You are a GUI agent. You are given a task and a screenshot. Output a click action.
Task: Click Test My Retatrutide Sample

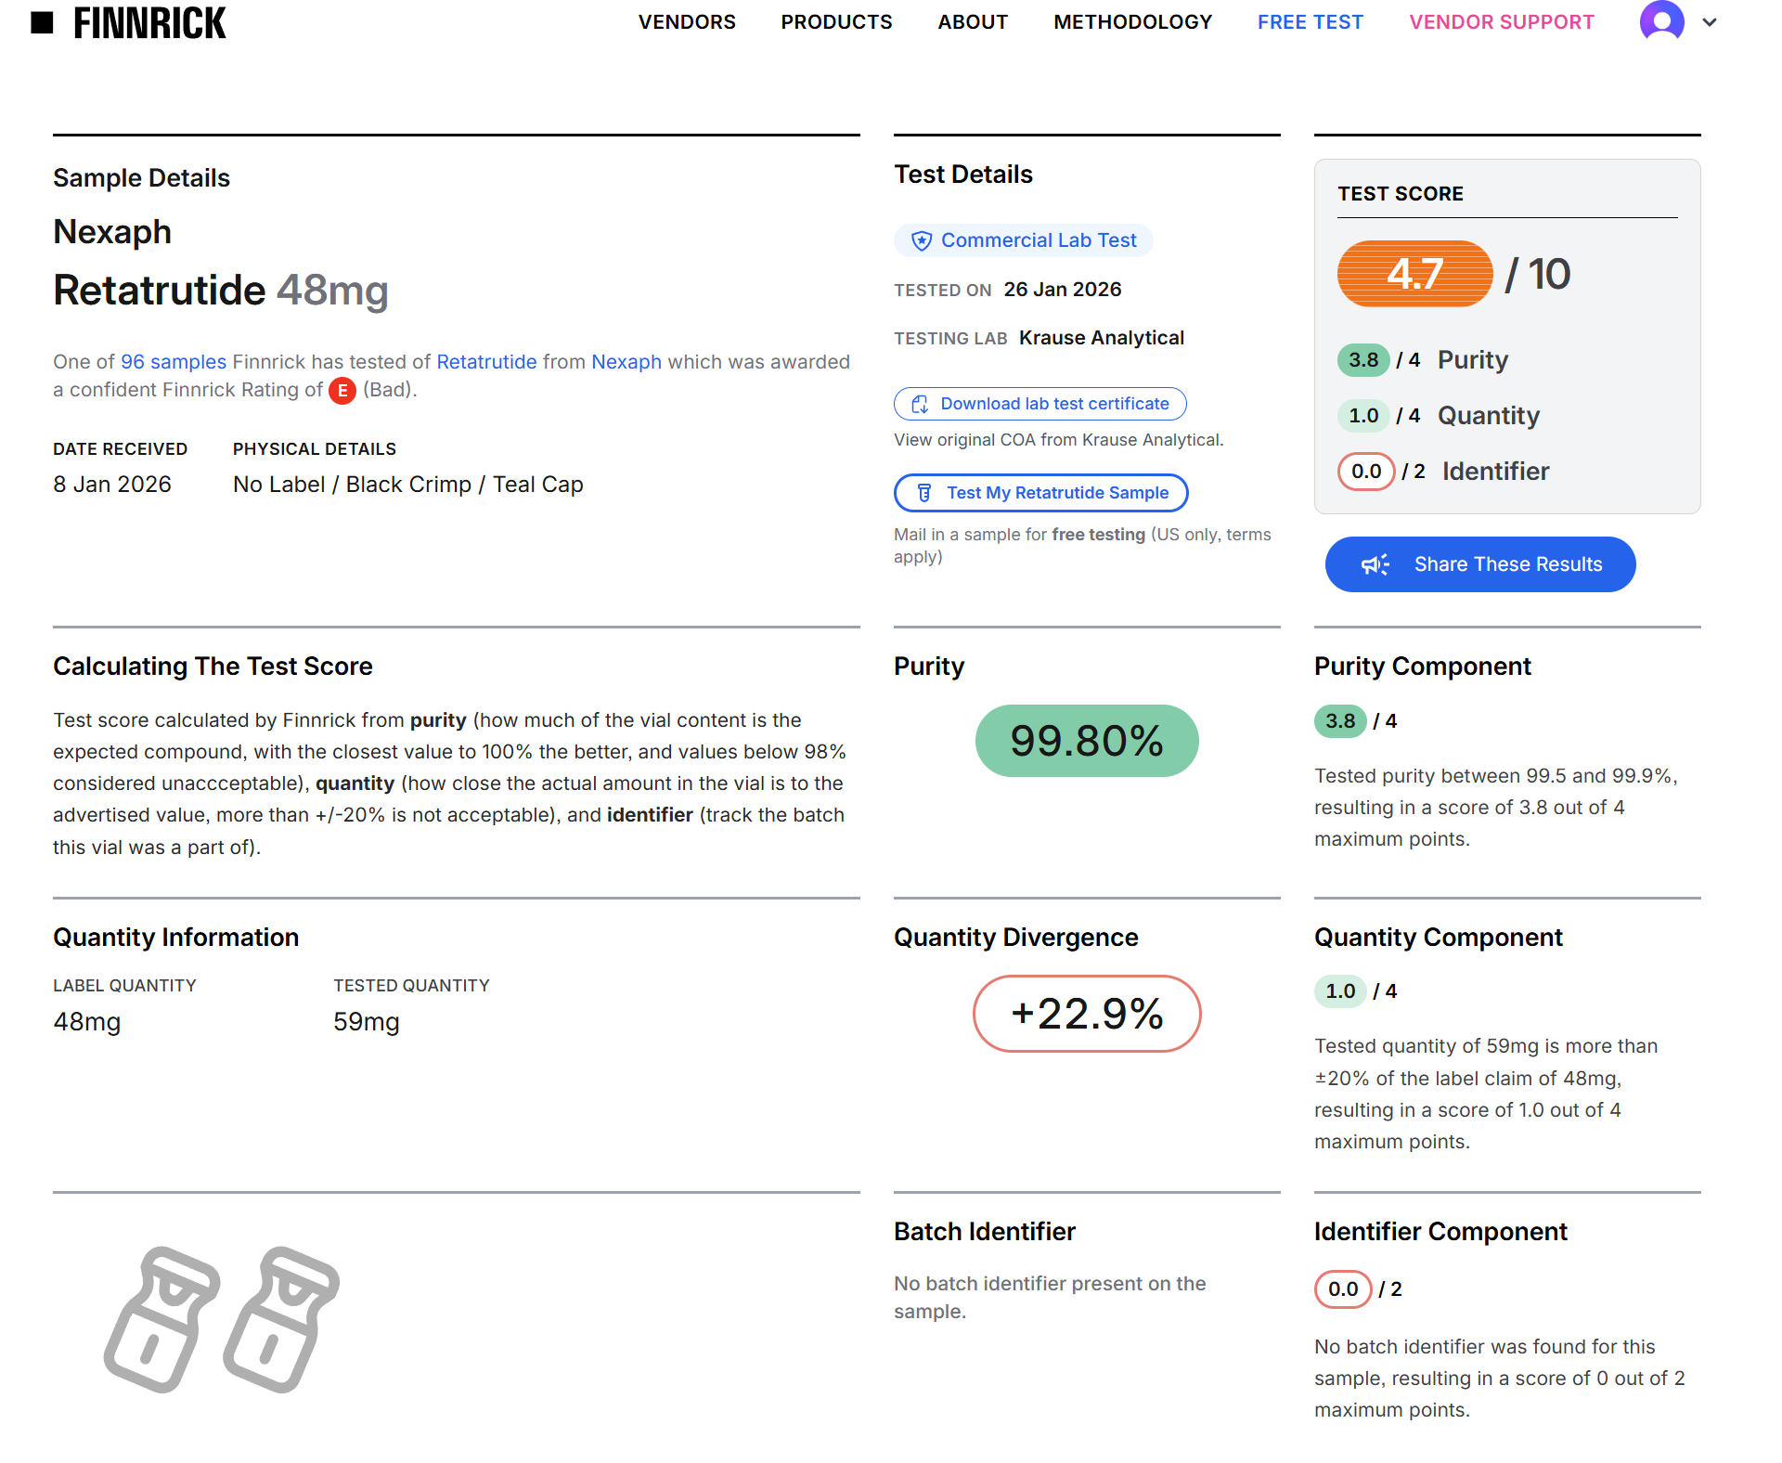[1041, 493]
